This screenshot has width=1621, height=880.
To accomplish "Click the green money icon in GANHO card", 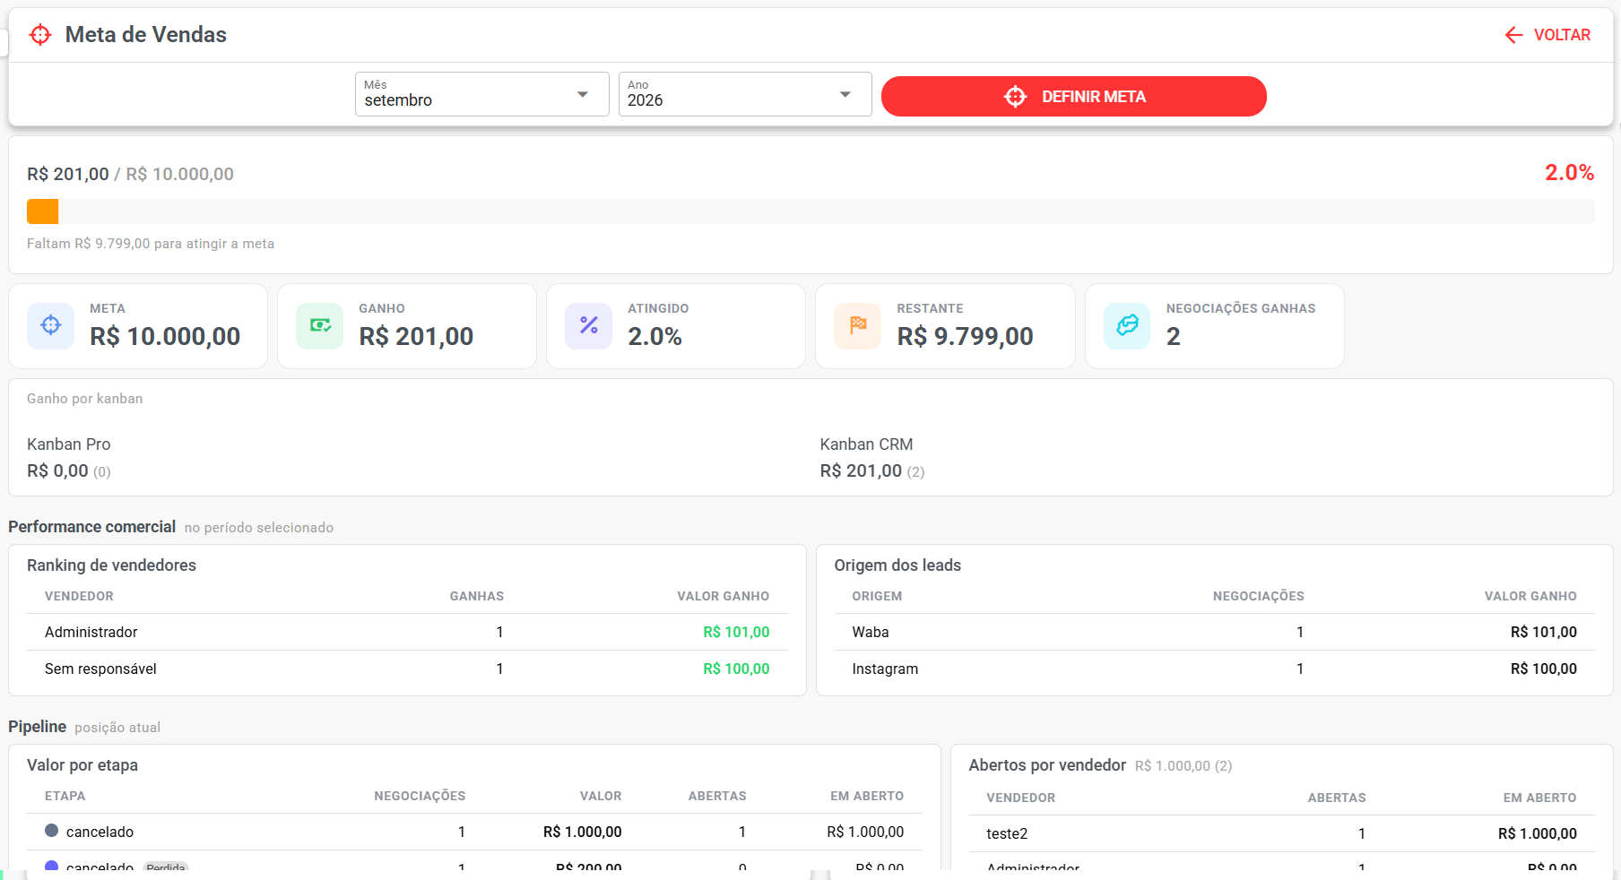I will click(x=320, y=325).
